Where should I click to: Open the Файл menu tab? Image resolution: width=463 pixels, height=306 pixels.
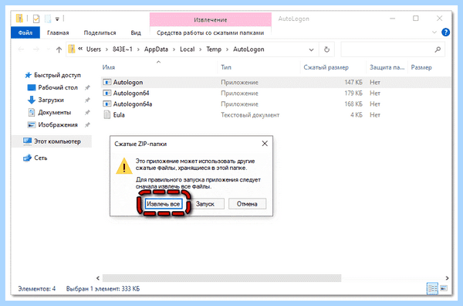[25, 32]
